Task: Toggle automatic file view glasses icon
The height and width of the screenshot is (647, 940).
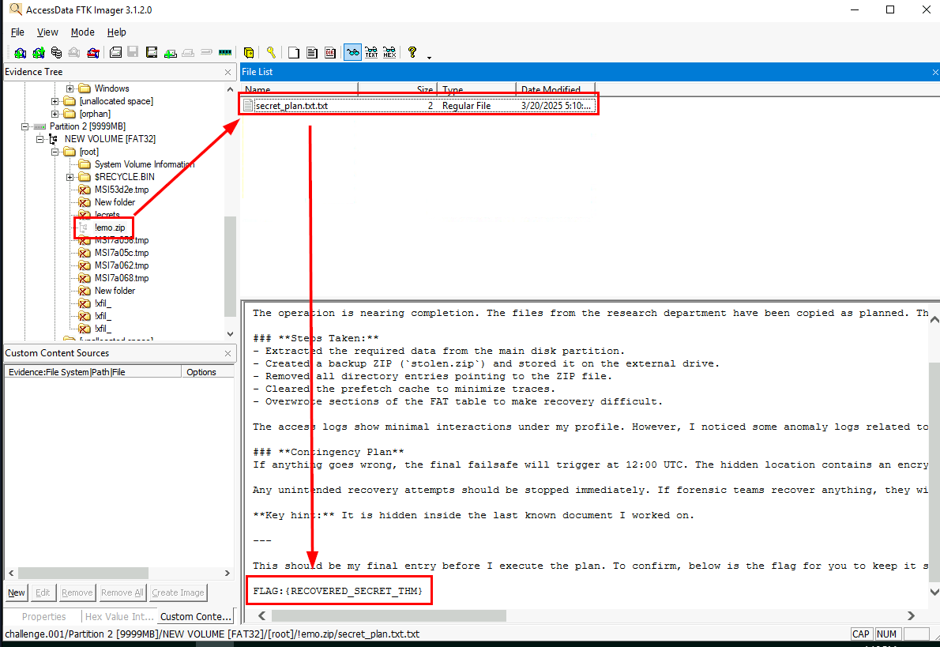Action: [352, 53]
